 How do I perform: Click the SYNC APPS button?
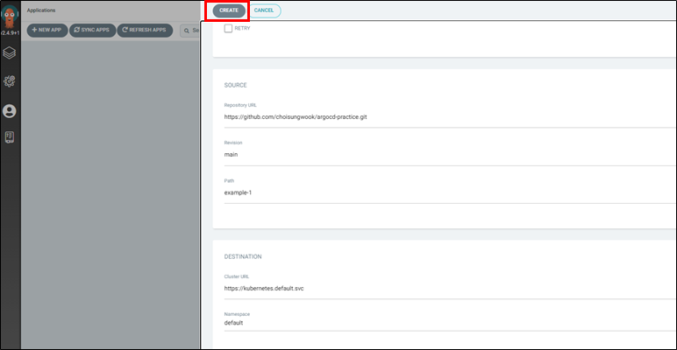[x=92, y=31]
